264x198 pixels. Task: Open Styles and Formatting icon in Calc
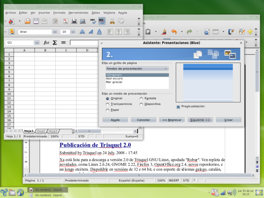click(x=12, y=32)
